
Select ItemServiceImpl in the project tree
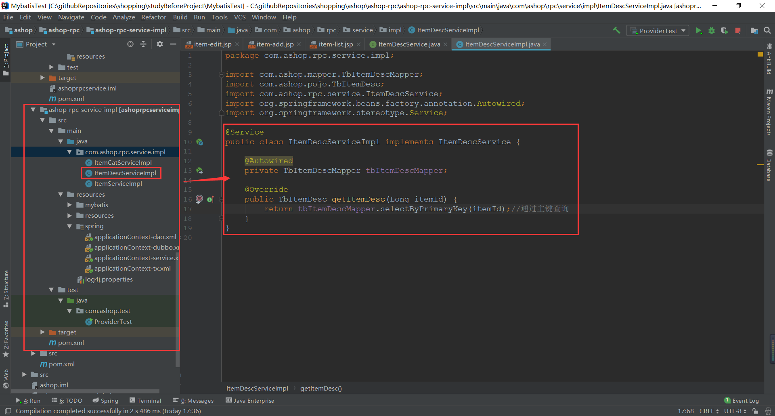coord(118,184)
